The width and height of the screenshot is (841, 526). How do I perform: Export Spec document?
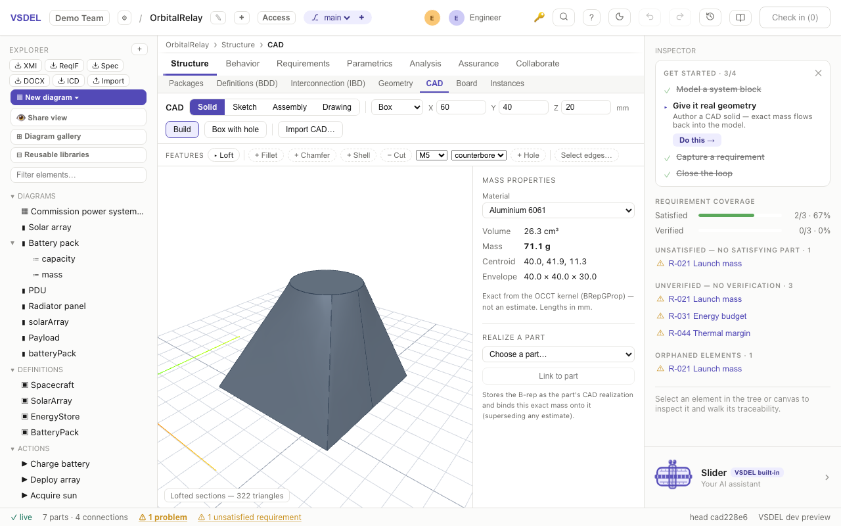[x=105, y=65]
